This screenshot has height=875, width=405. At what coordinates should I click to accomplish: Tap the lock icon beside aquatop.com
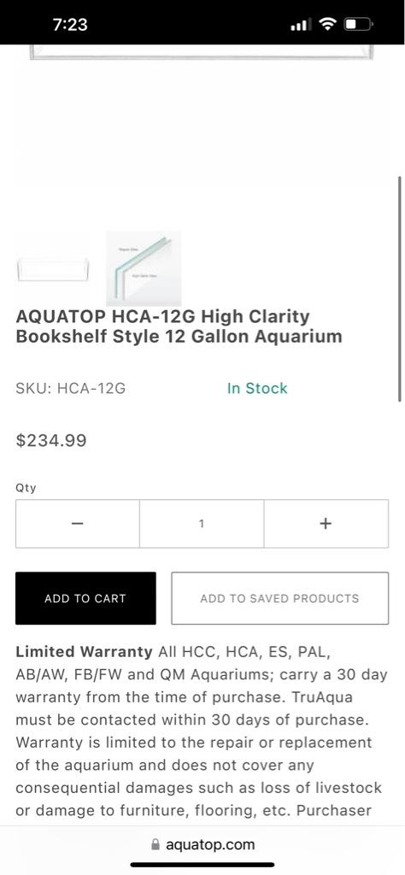156,844
